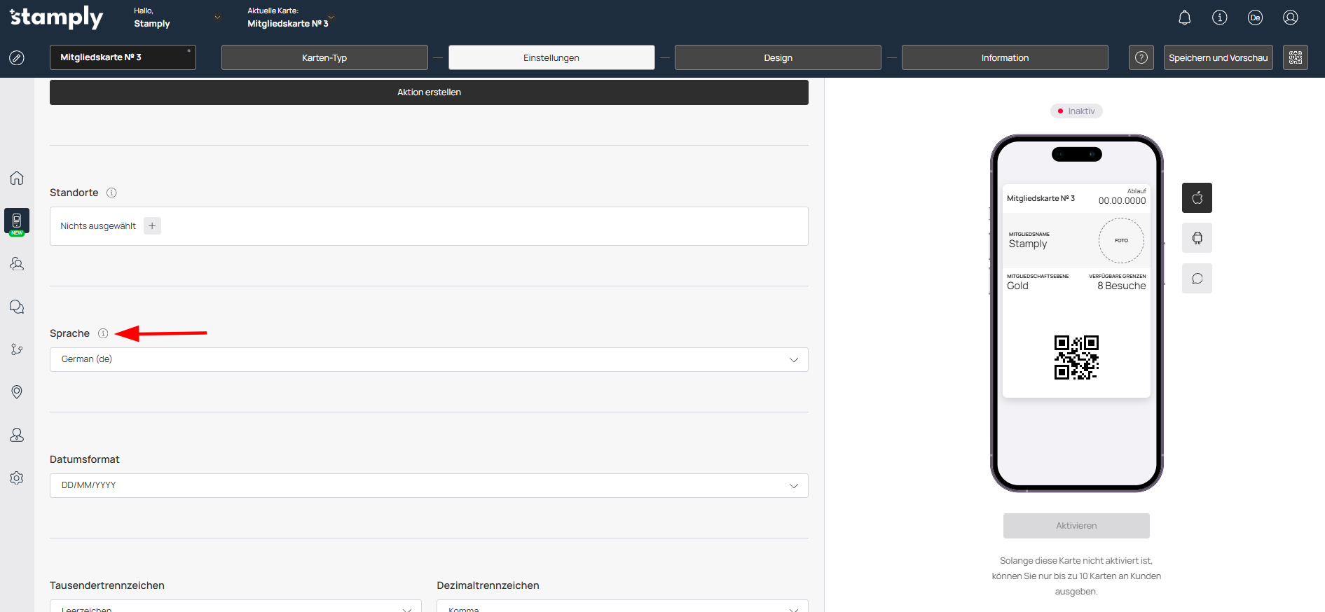This screenshot has height=612, width=1325.
Task: Click the notification bell icon
Action: point(1184,18)
